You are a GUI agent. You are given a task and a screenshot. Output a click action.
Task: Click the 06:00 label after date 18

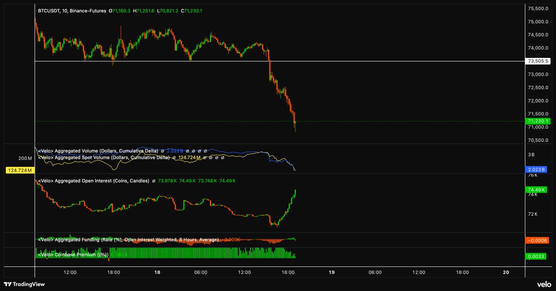coord(201,272)
